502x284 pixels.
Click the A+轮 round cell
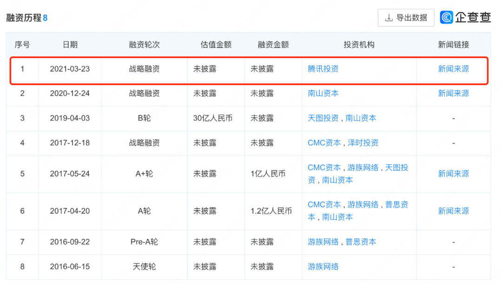[145, 174]
